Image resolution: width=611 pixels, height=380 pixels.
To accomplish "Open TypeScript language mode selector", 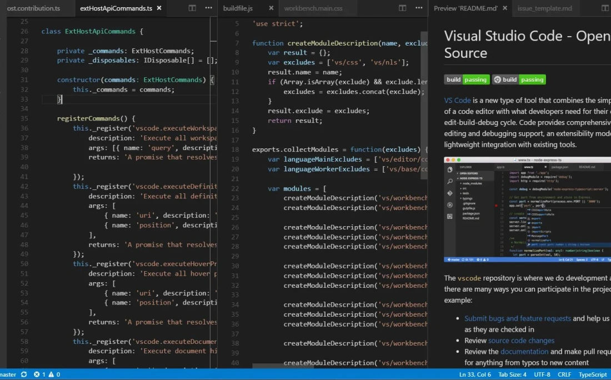I will [x=593, y=374].
